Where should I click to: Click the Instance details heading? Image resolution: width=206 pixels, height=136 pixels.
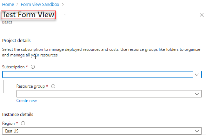point(18,115)
